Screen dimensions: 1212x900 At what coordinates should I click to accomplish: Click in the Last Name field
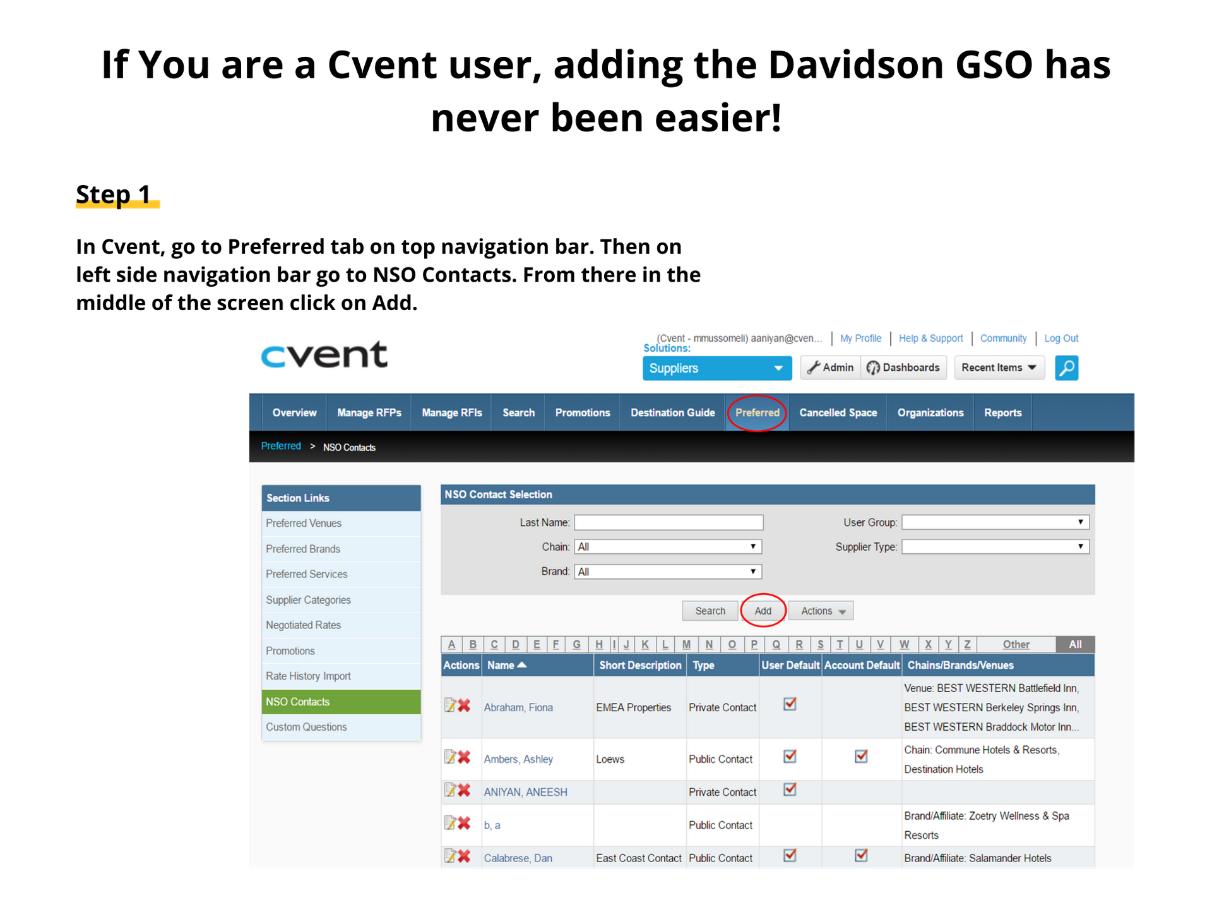668,522
